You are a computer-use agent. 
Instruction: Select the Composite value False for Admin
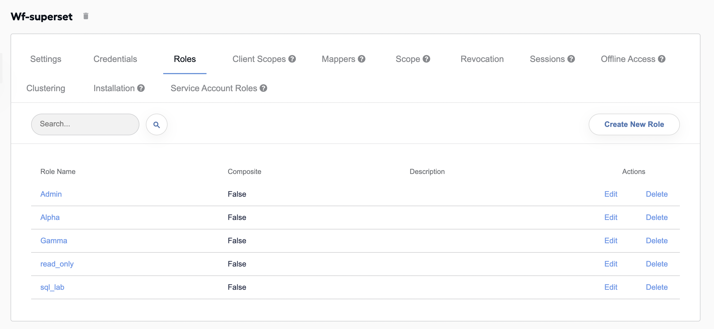(237, 194)
